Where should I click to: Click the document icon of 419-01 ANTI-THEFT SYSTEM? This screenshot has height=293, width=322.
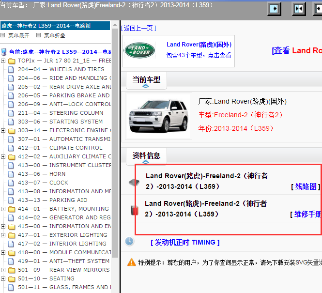pyautogui.click(x=11, y=262)
